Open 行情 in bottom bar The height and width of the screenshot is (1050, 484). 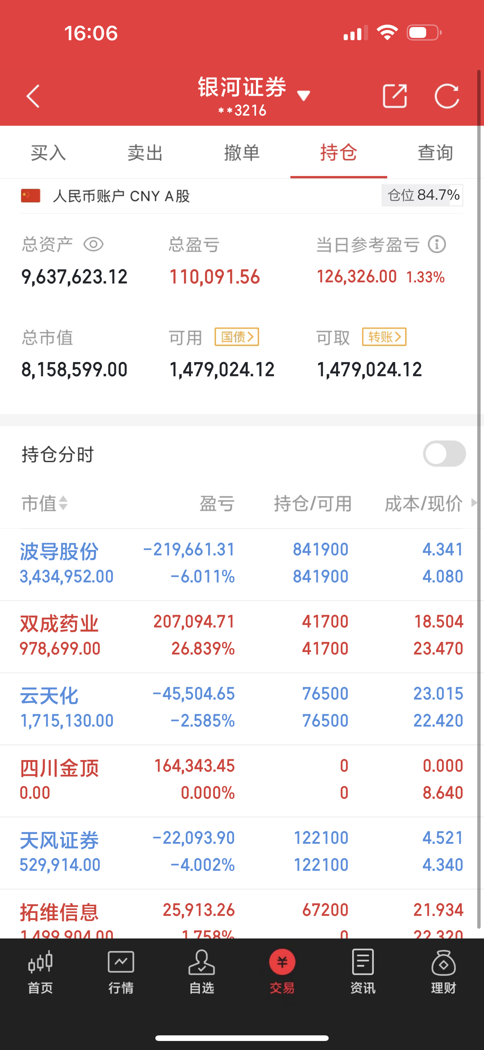121,973
